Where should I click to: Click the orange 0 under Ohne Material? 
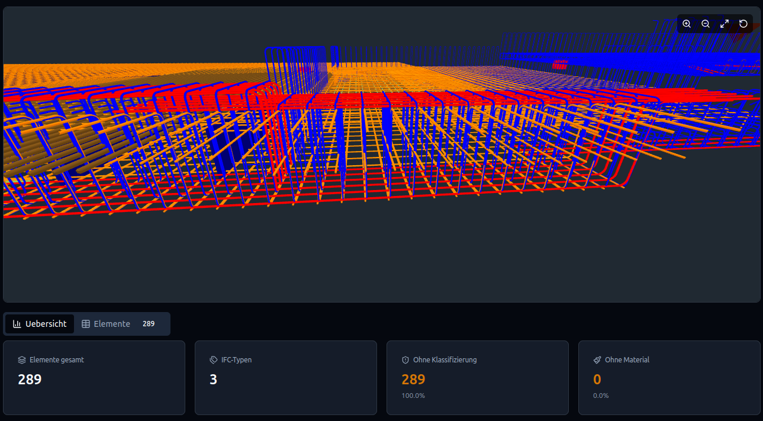pyautogui.click(x=597, y=380)
